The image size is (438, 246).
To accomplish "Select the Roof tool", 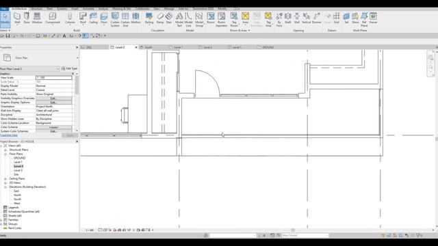I will click(83, 18).
